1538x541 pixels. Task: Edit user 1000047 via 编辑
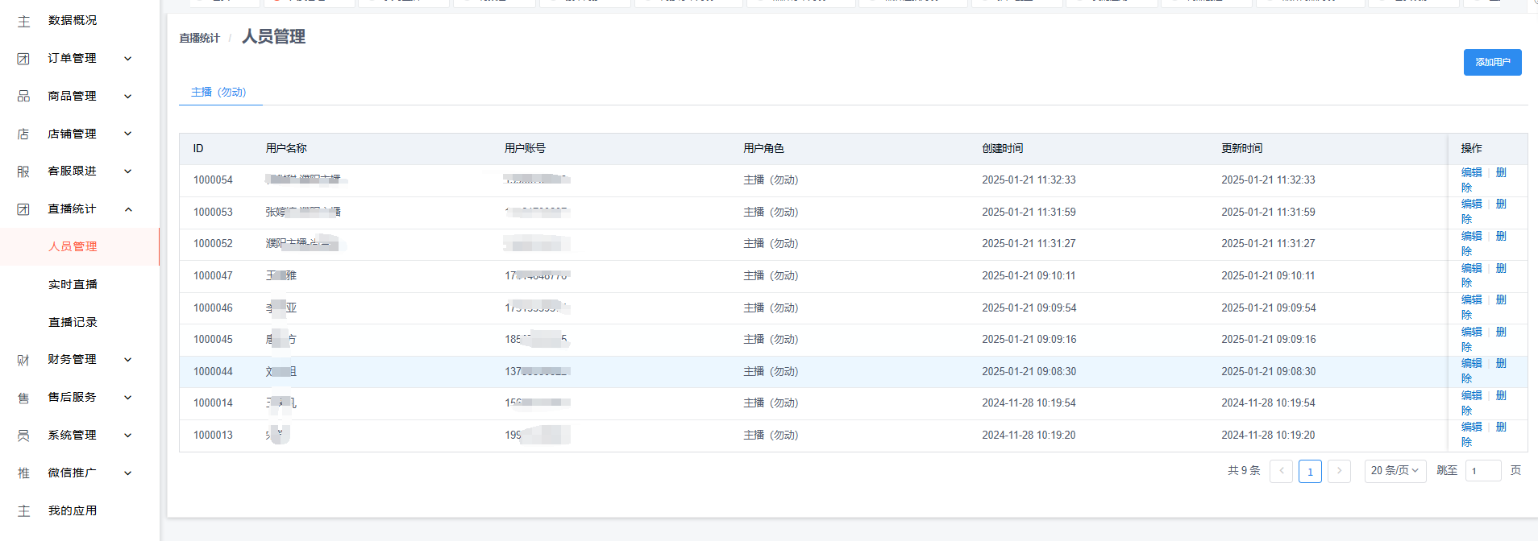(x=1471, y=268)
